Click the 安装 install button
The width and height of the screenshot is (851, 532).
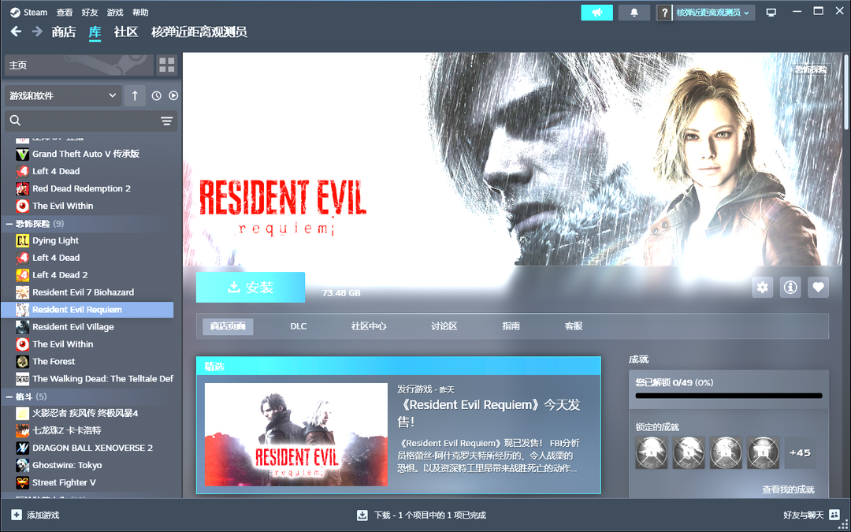point(251,288)
